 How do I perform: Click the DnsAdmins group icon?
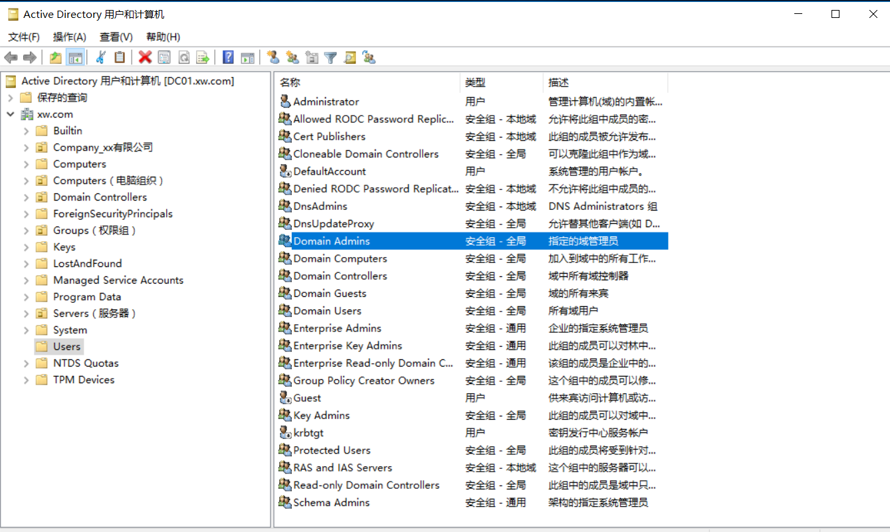coord(285,206)
